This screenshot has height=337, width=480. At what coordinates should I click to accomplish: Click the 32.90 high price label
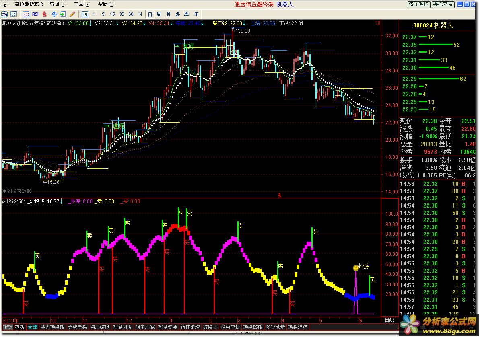coord(244,31)
